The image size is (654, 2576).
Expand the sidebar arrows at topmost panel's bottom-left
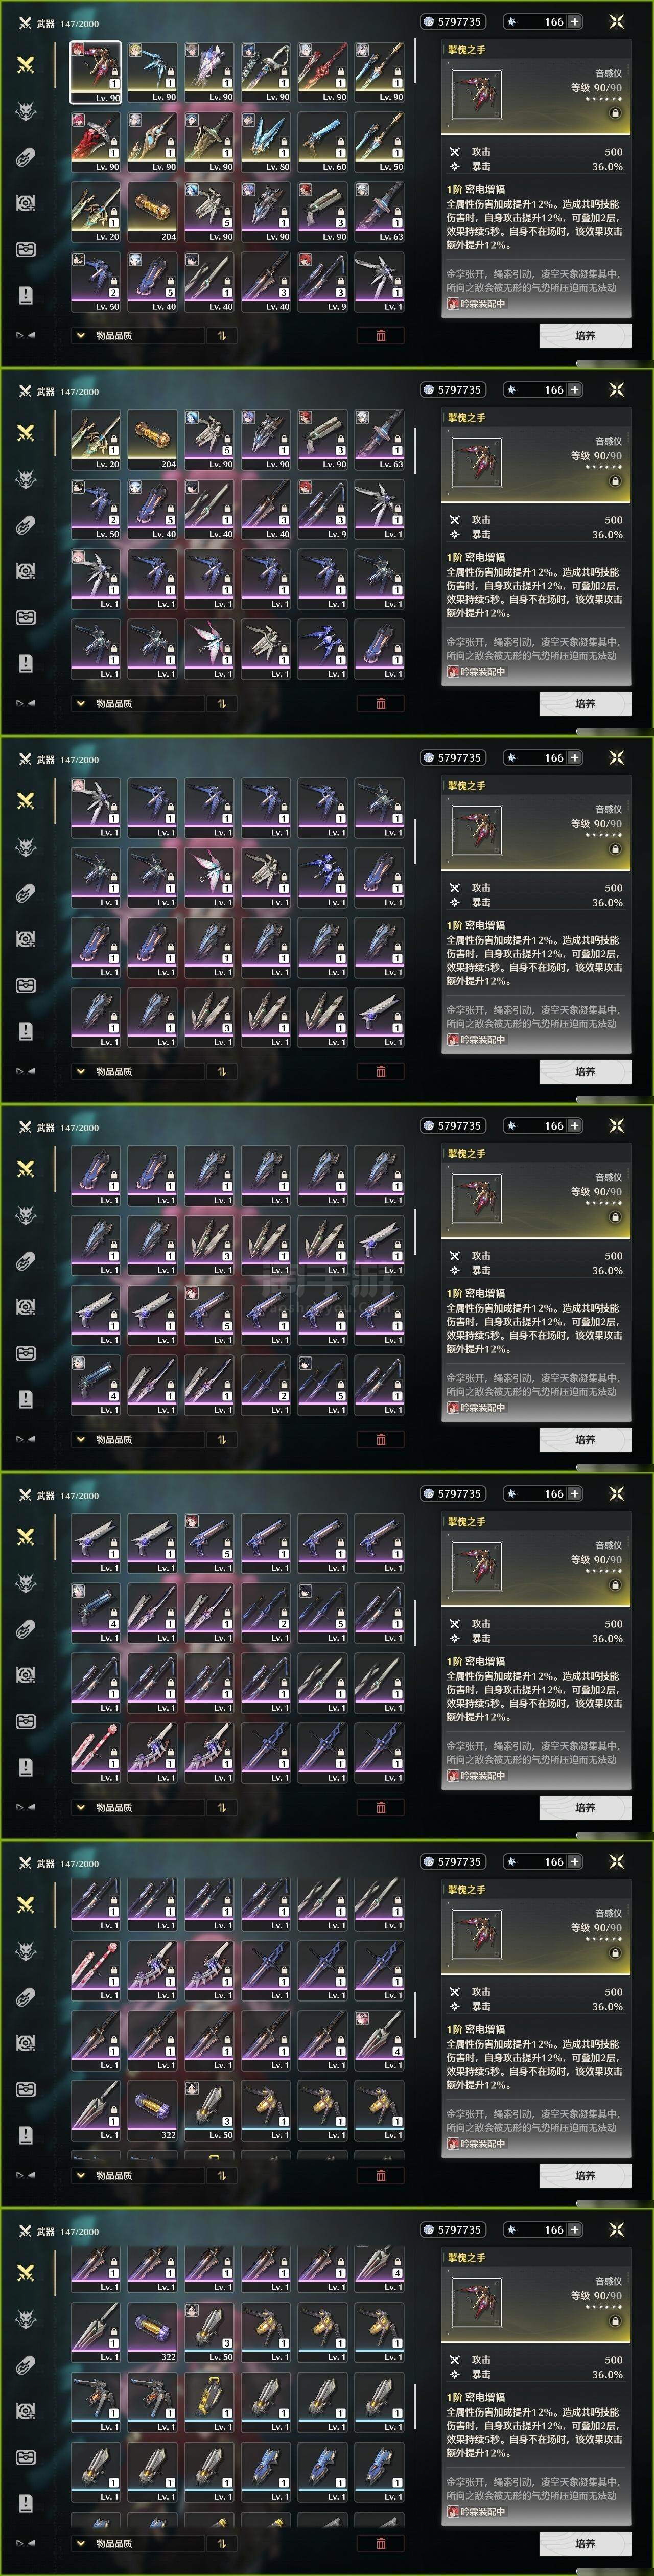(x=26, y=335)
